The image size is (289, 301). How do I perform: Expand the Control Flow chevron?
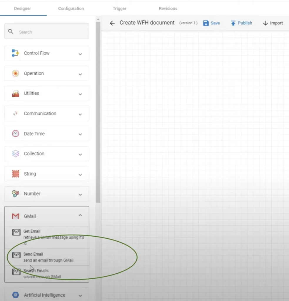click(x=80, y=54)
